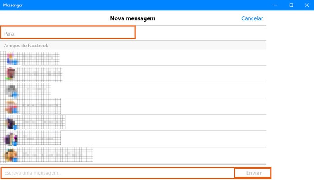This screenshot has height=180, width=314.
Task: Close the Messenger window
Action: point(307,5)
